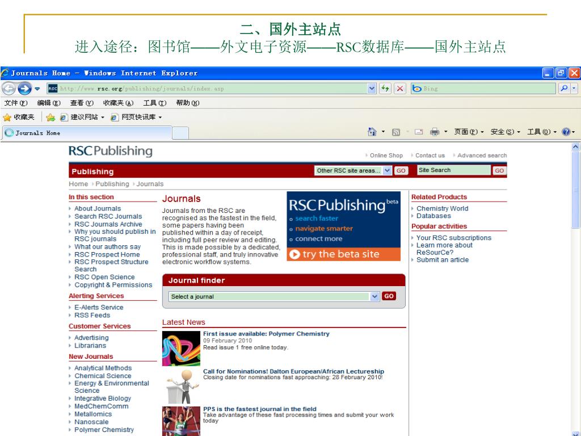Open the Contact us link
Screen dimensions: 581x436
click(430, 156)
